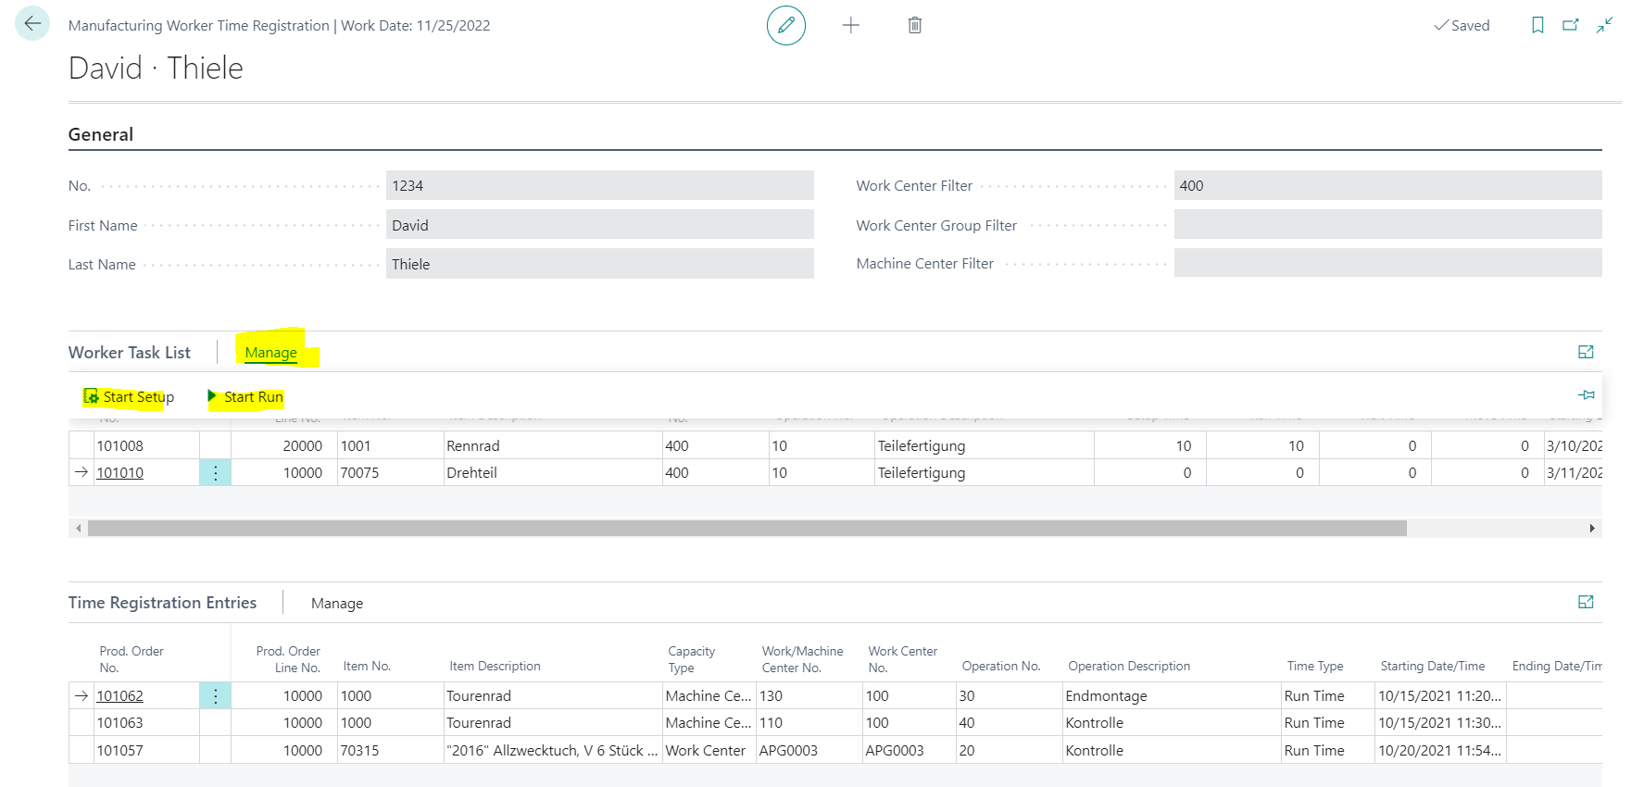Click Start Run action
The image size is (1631, 787).
[x=245, y=397]
